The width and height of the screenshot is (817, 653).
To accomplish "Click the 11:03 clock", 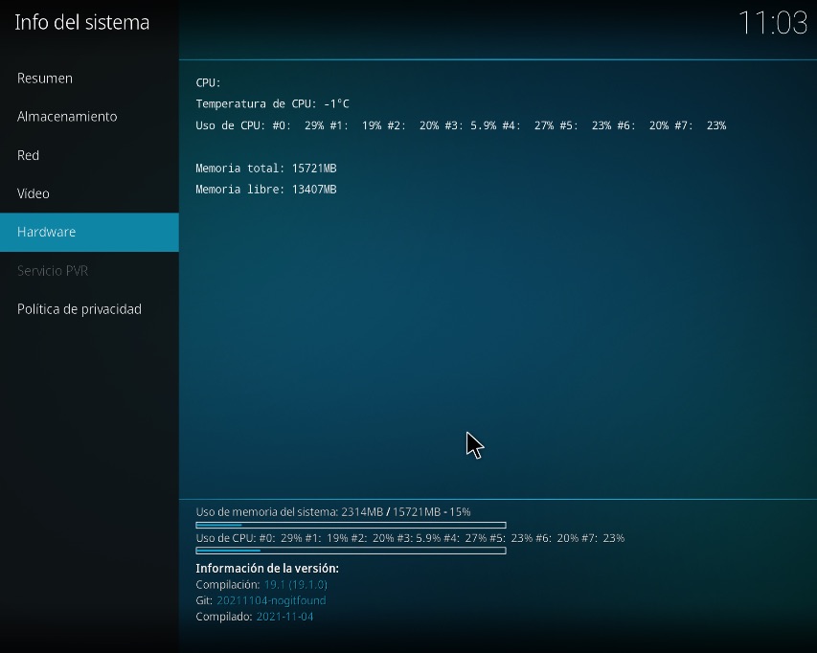I will tap(773, 23).
